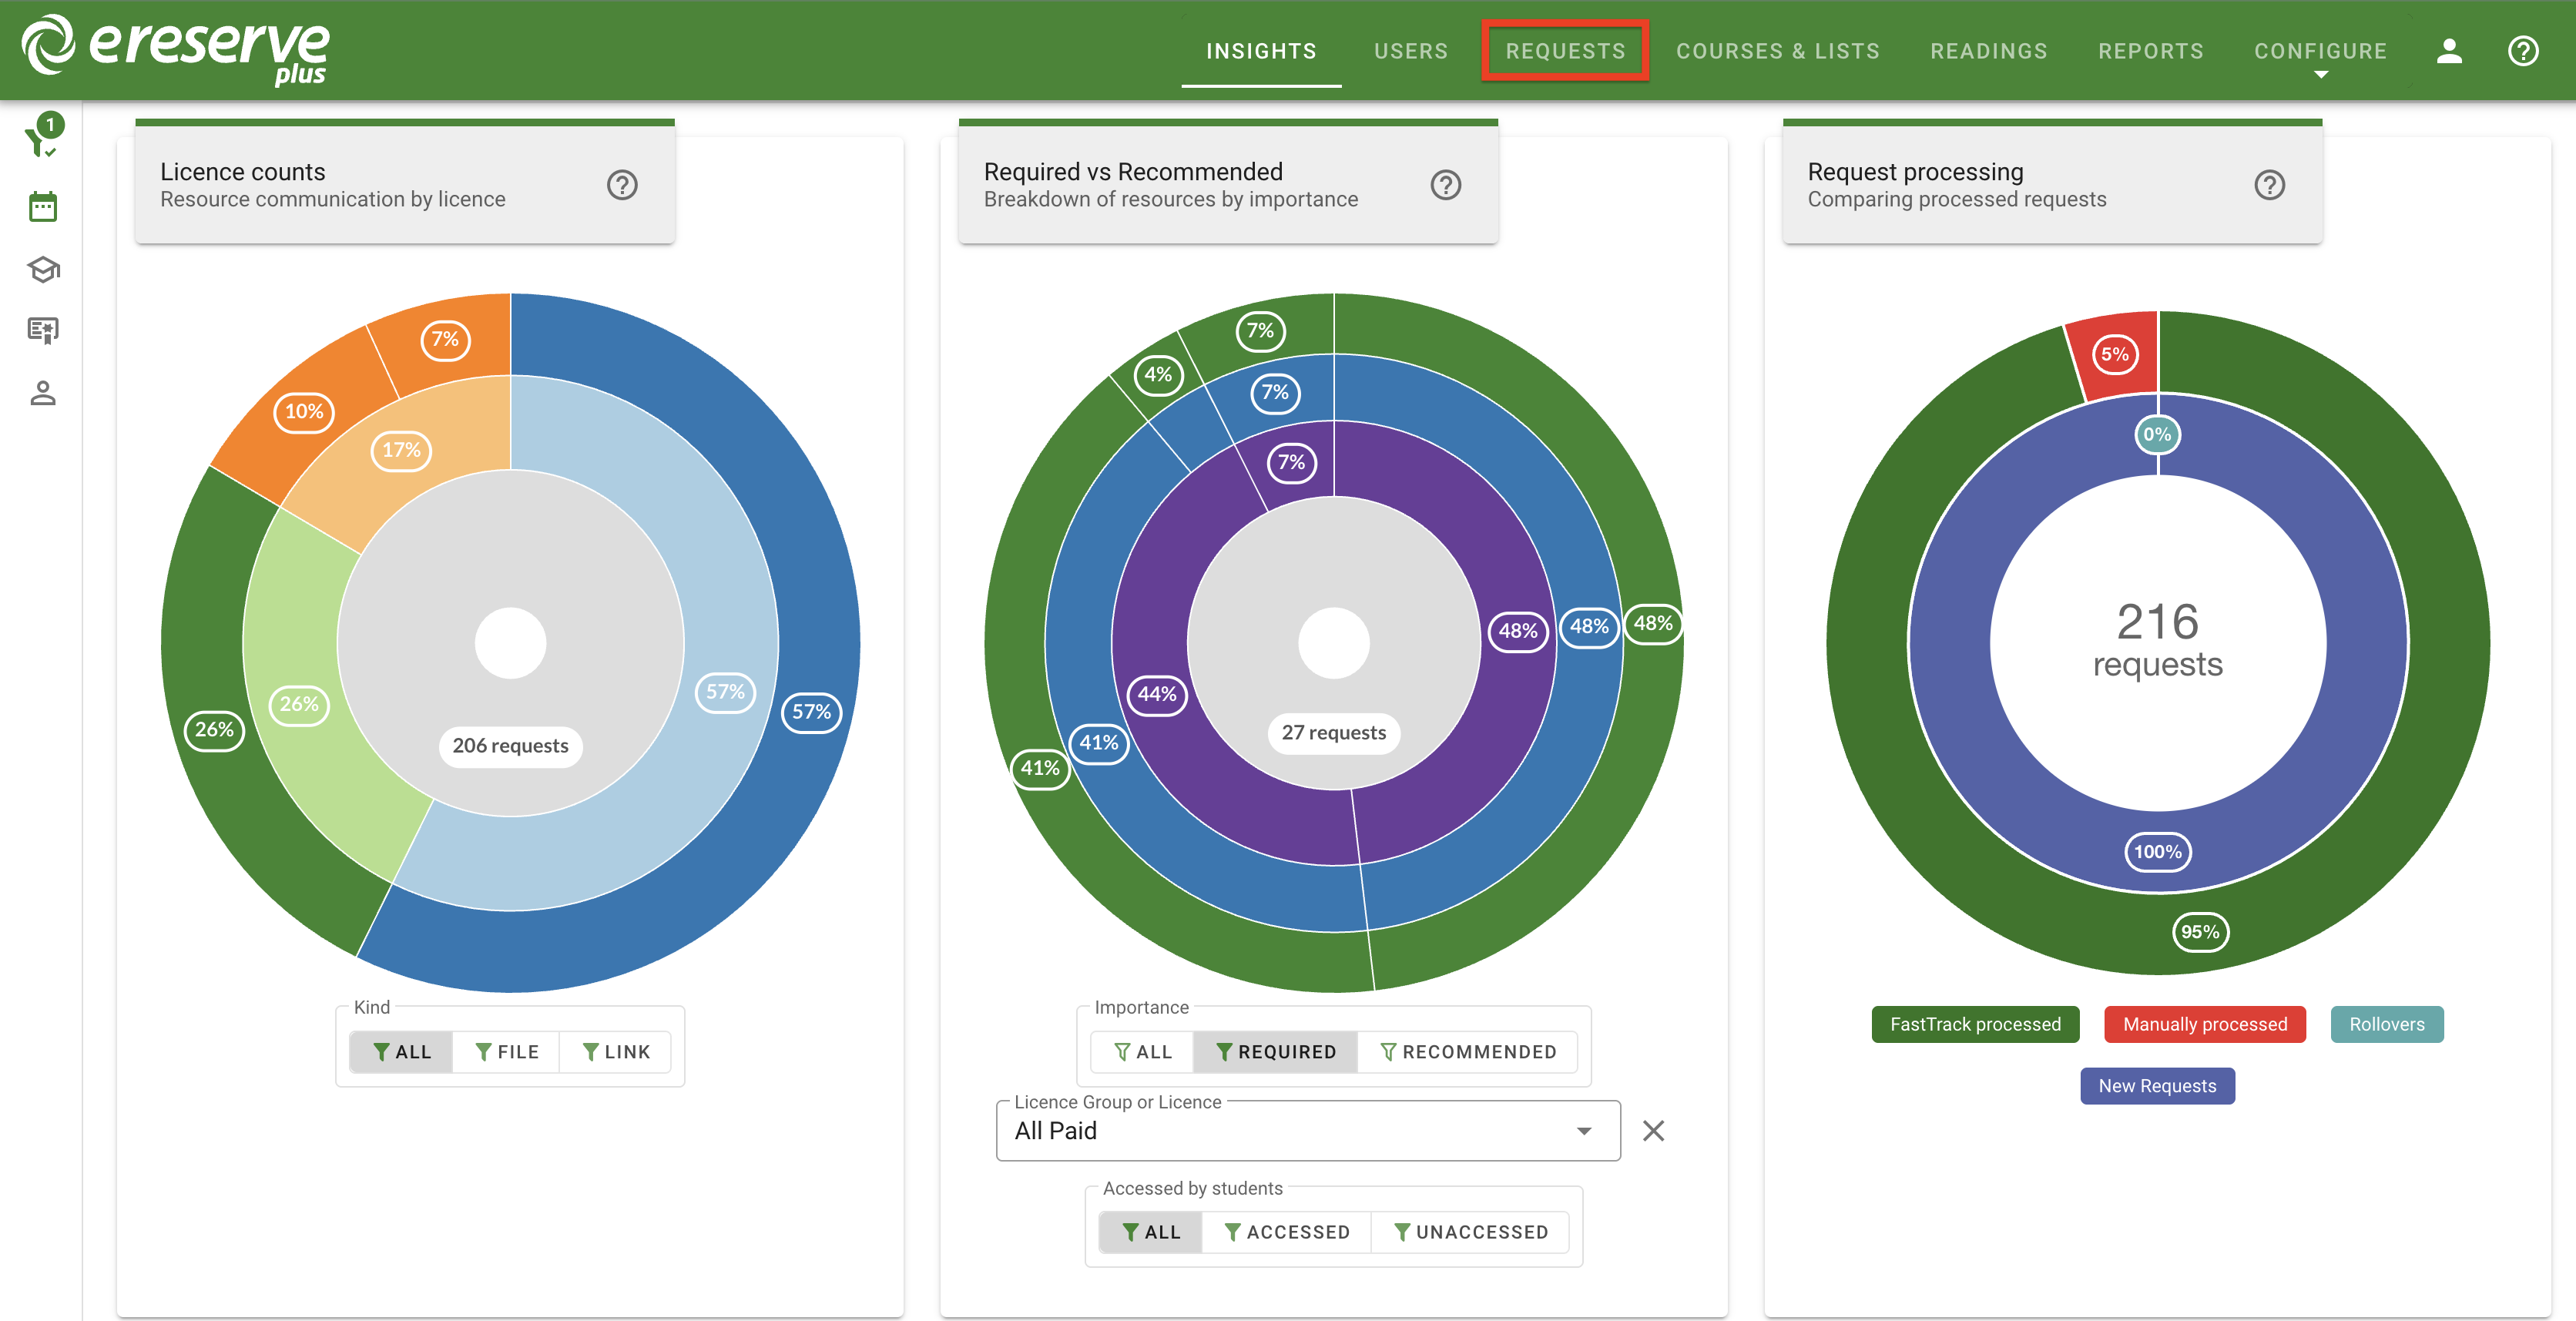Click the help icon in top header
The height and width of the screenshot is (1321, 2576).
click(2522, 51)
